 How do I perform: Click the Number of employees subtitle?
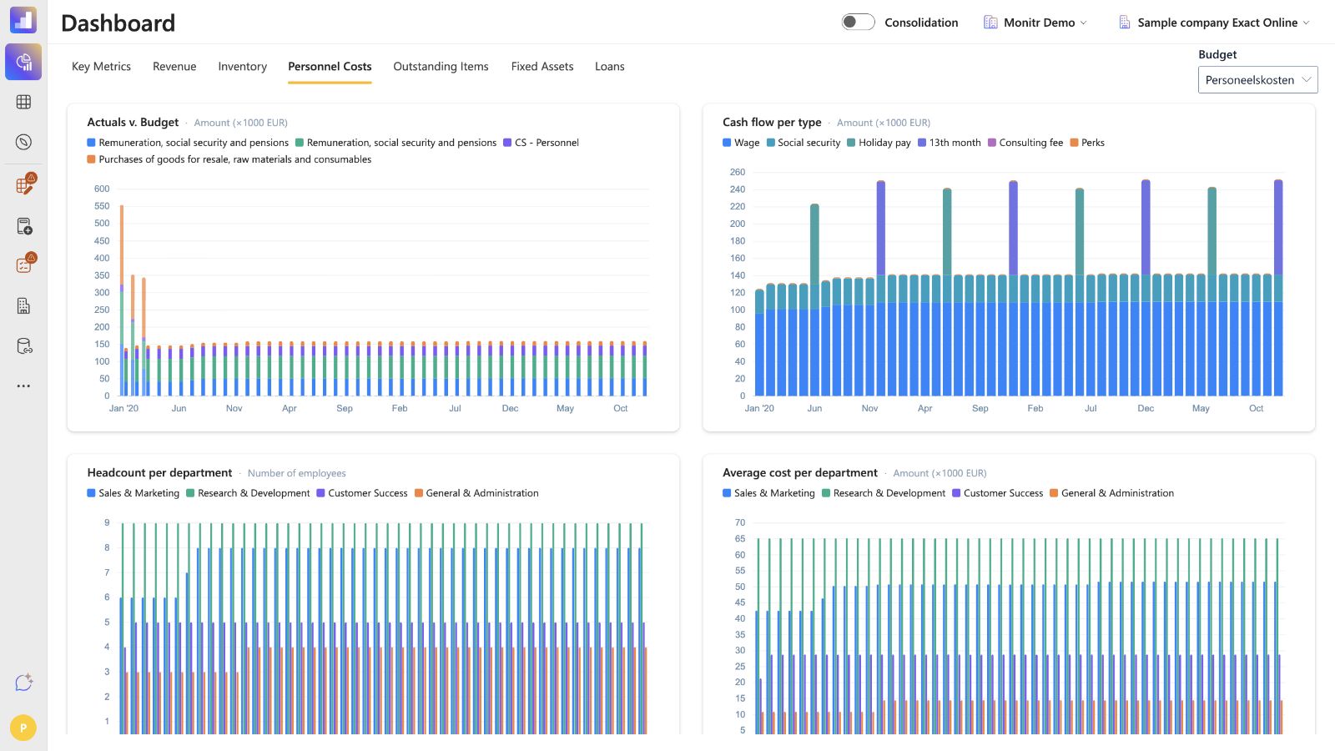coord(296,473)
